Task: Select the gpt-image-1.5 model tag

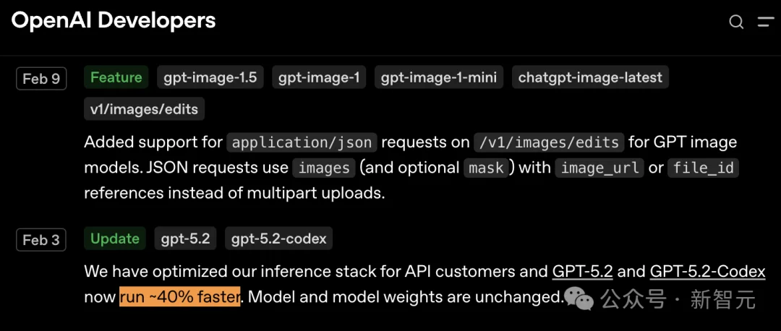Action: tap(210, 77)
